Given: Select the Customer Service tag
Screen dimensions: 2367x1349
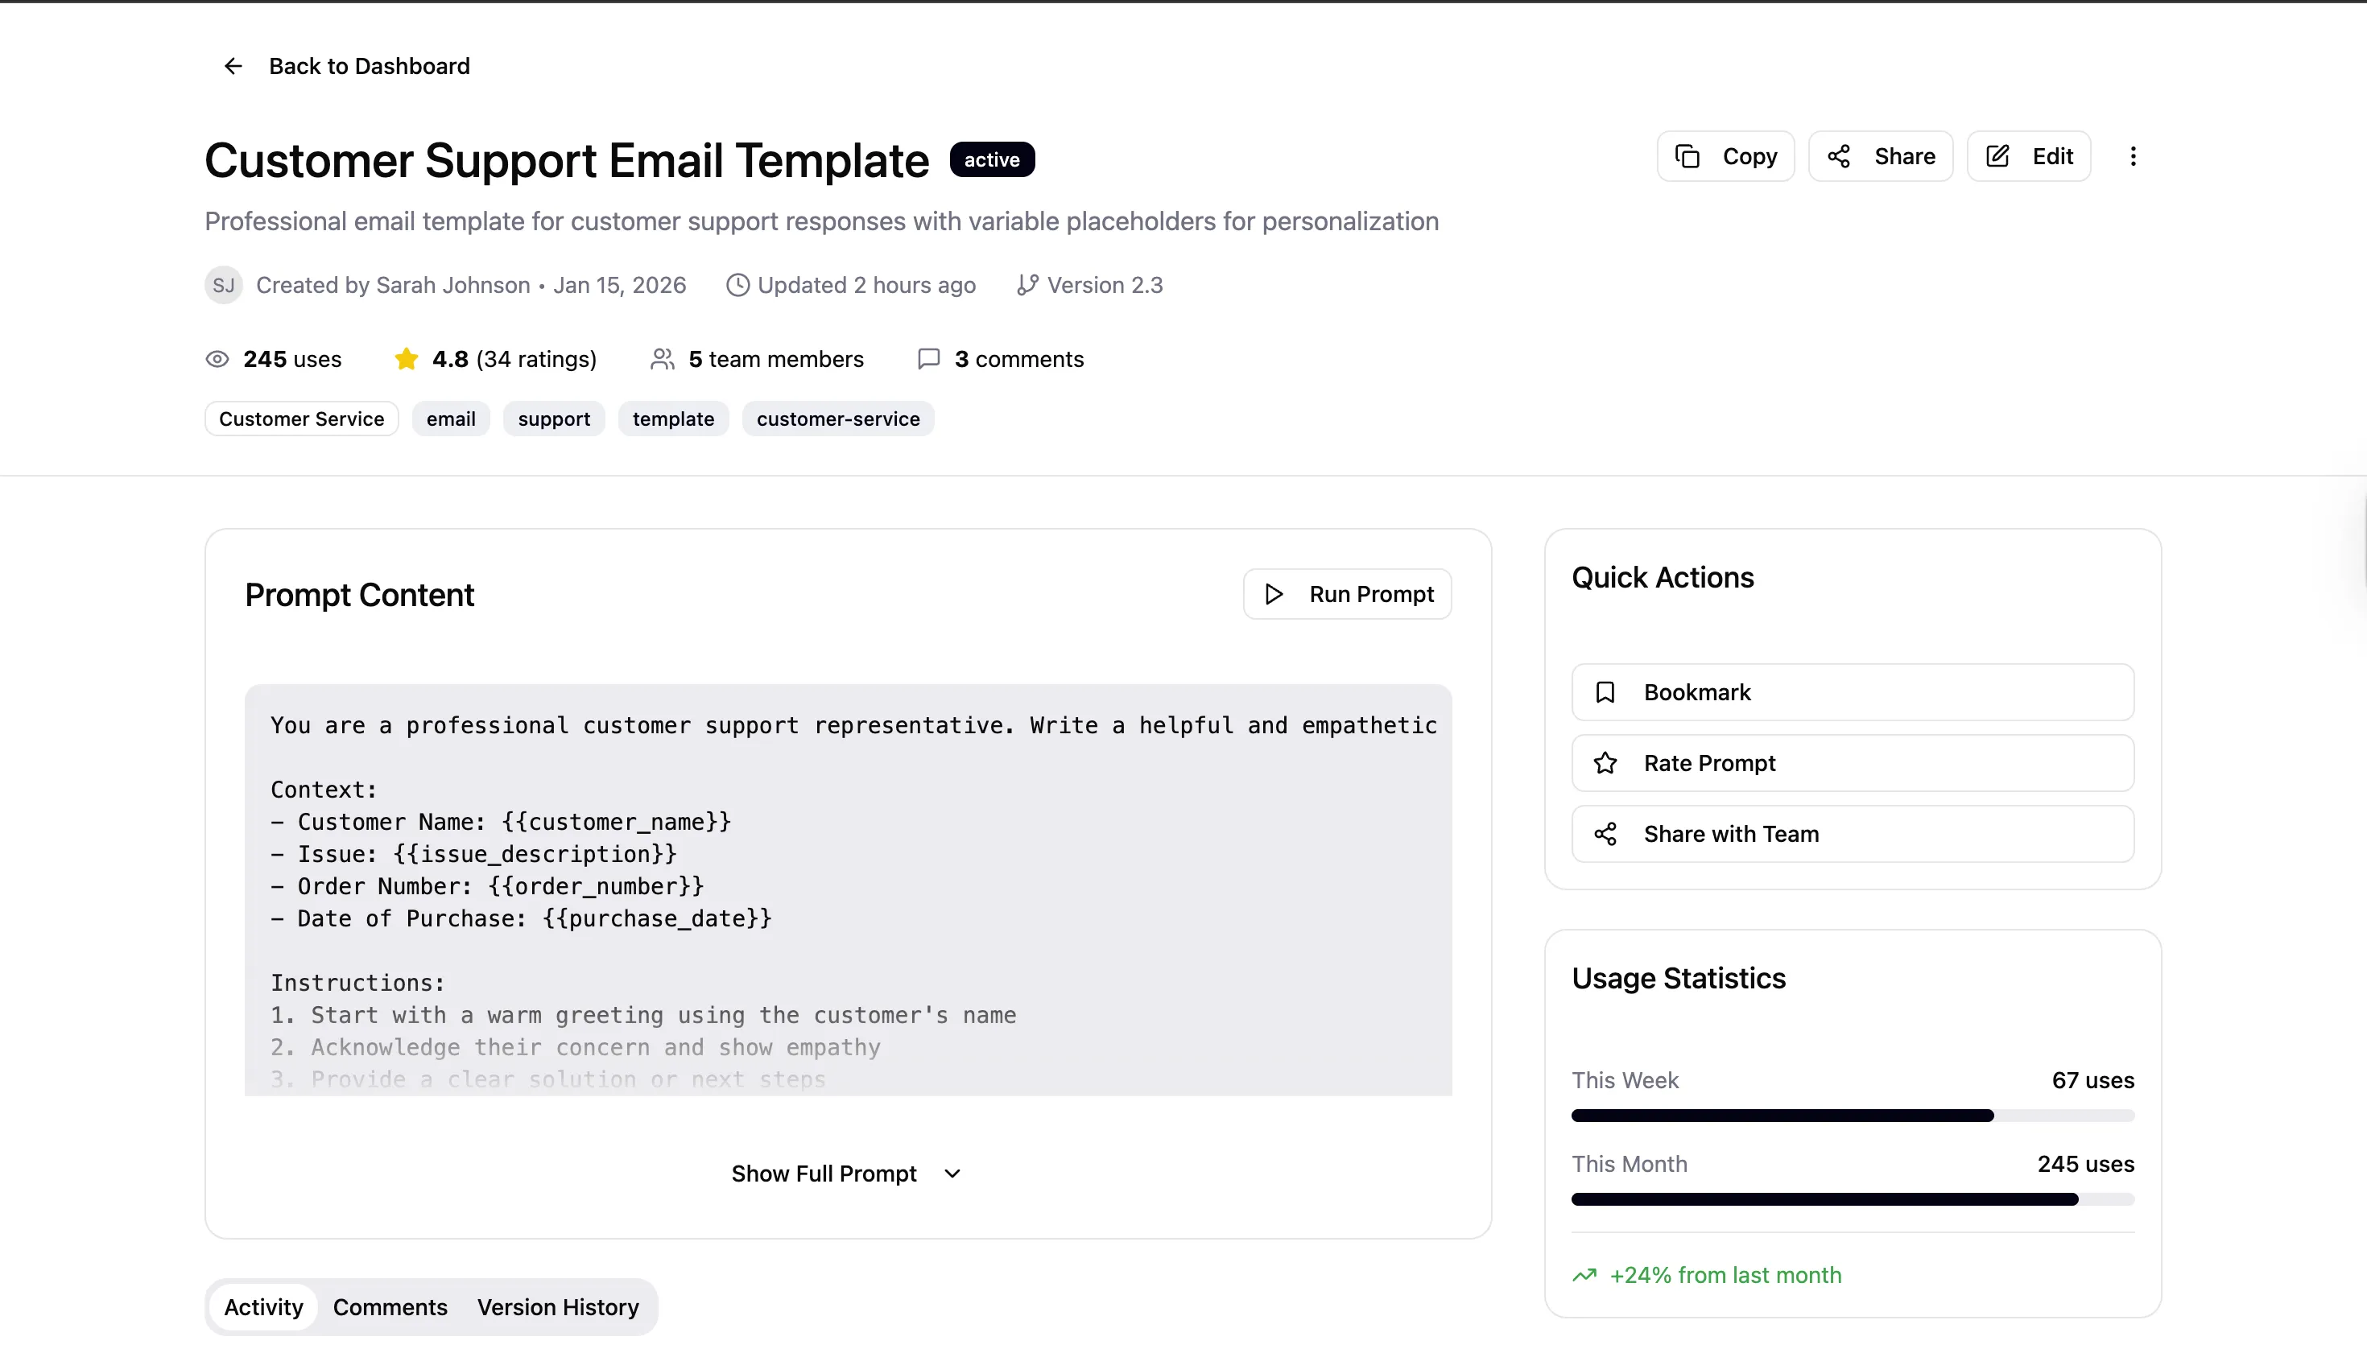Looking at the screenshot, I should (300, 418).
